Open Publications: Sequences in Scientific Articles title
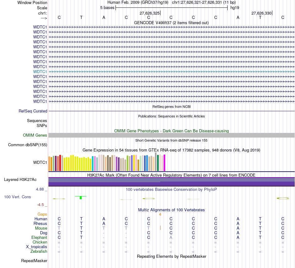Viewport: 295px width, 268px height. (171, 116)
